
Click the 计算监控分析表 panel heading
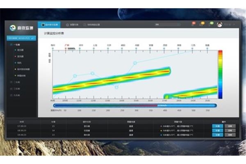[x=54, y=34]
